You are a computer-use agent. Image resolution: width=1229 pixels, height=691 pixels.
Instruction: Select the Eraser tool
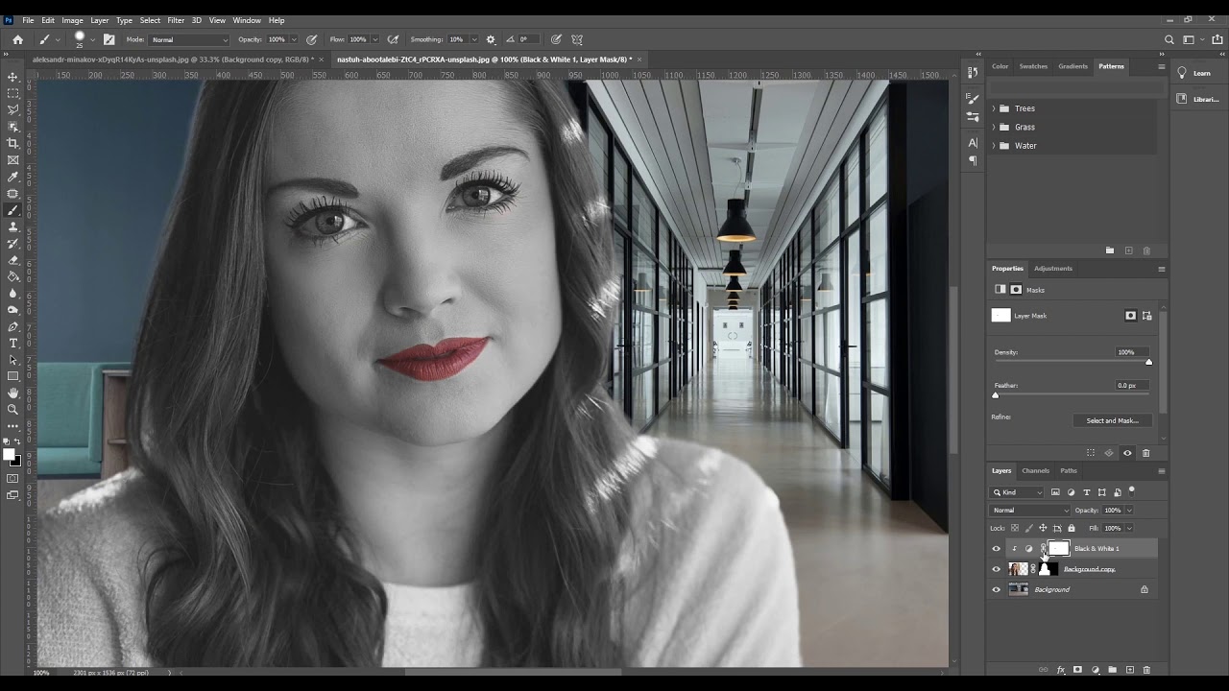point(12,260)
